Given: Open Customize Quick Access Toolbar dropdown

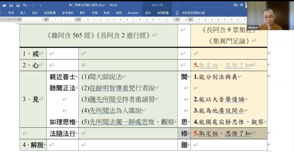Looking at the screenshot, I should (40, 5).
